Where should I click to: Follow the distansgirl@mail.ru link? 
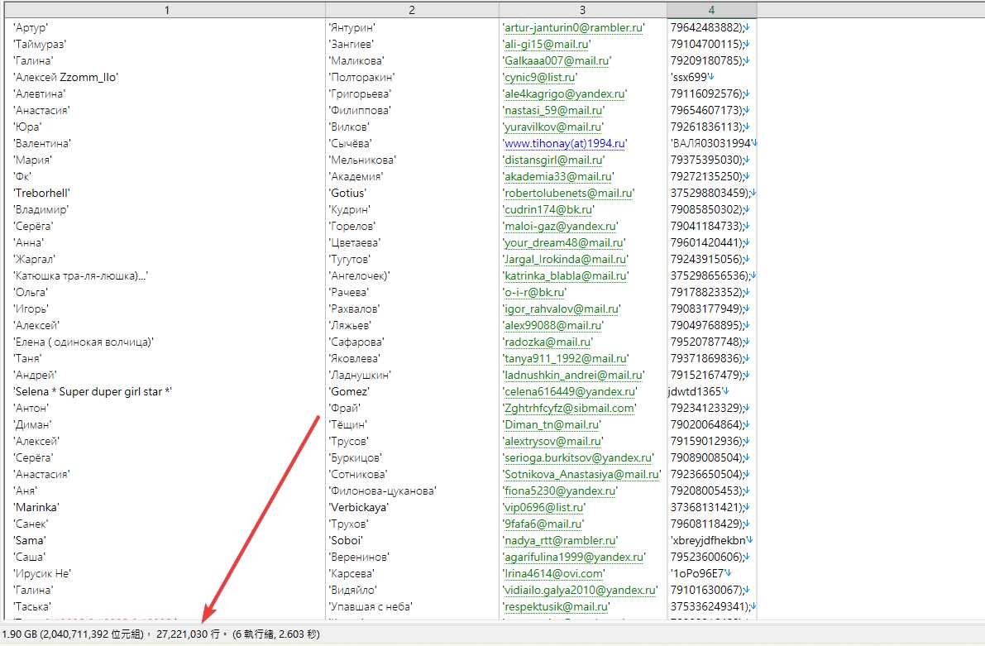tap(553, 160)
